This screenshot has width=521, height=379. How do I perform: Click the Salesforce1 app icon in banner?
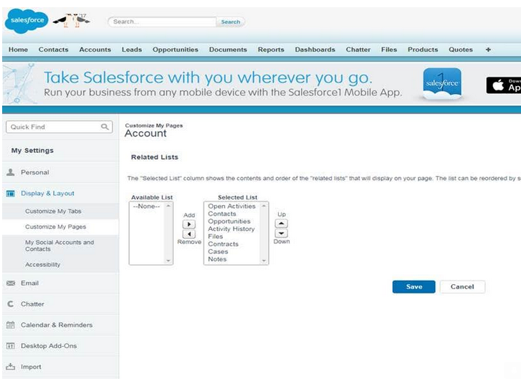442,83
